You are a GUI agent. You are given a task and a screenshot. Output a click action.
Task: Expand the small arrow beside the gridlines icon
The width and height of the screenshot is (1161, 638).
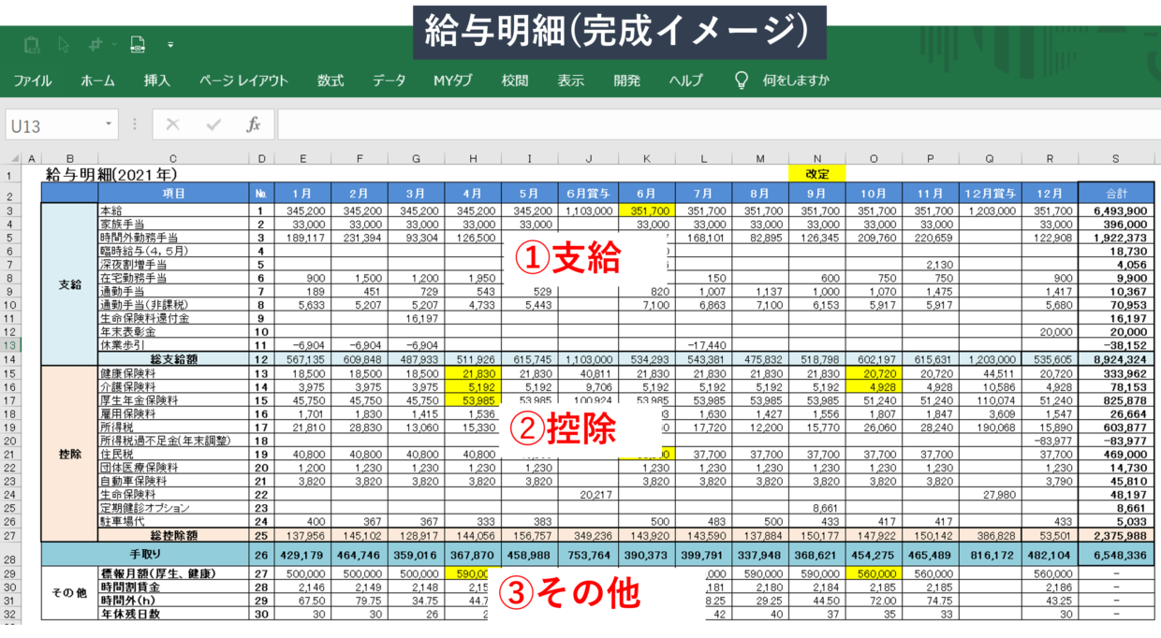click(112, 44)
